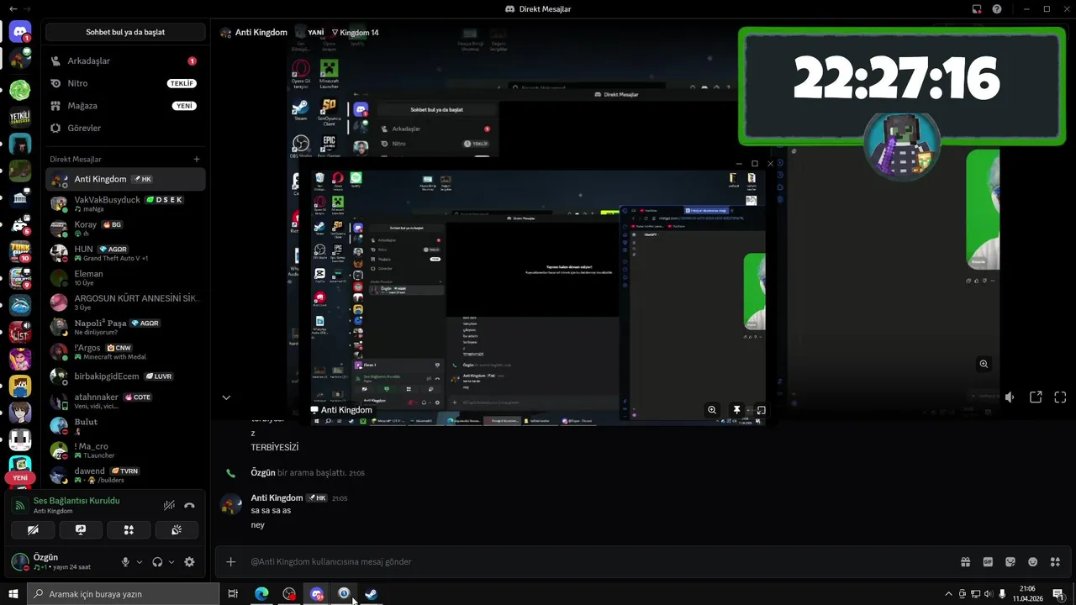Open DM with Napoli Paşa
This screenshot has width=1076, height=605.
point(125,327)
